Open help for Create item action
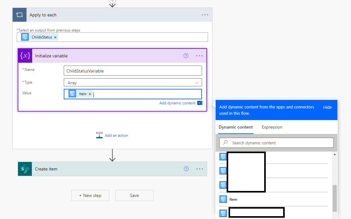The height and width of the screenshot is (219, 351). 186,169
